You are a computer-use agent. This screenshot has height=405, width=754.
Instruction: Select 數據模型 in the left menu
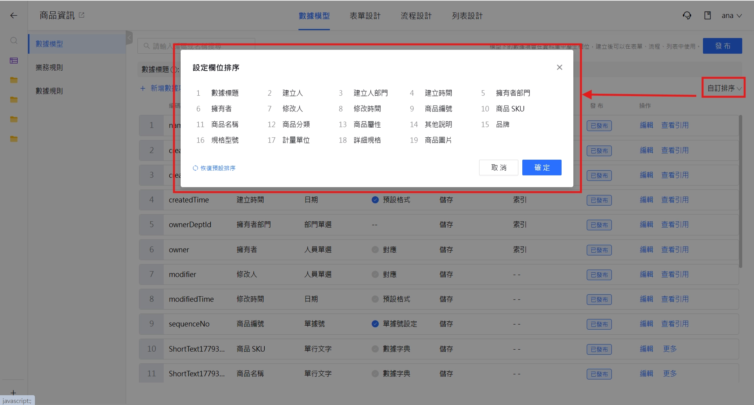click(77, 44)
